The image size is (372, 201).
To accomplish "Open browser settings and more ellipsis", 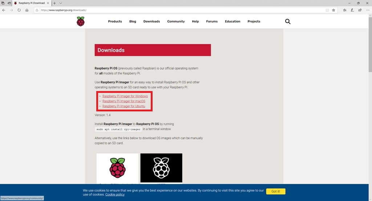I will point(368,10).
